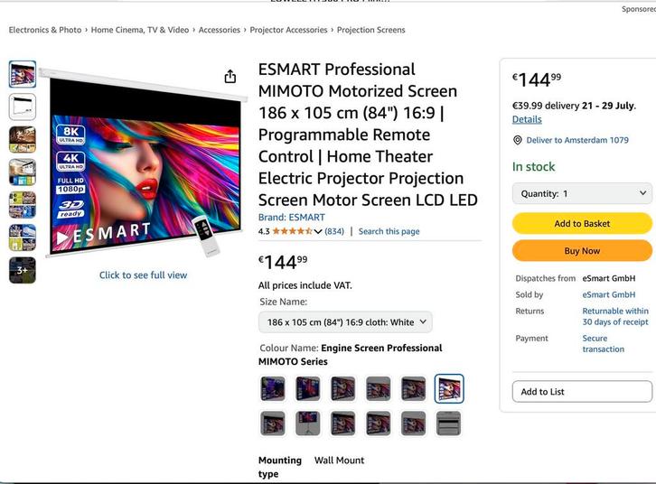Click the Add to Basket button
Image resolution: width=656 pixels, height=484 pixels.
[x=582, y=223]
